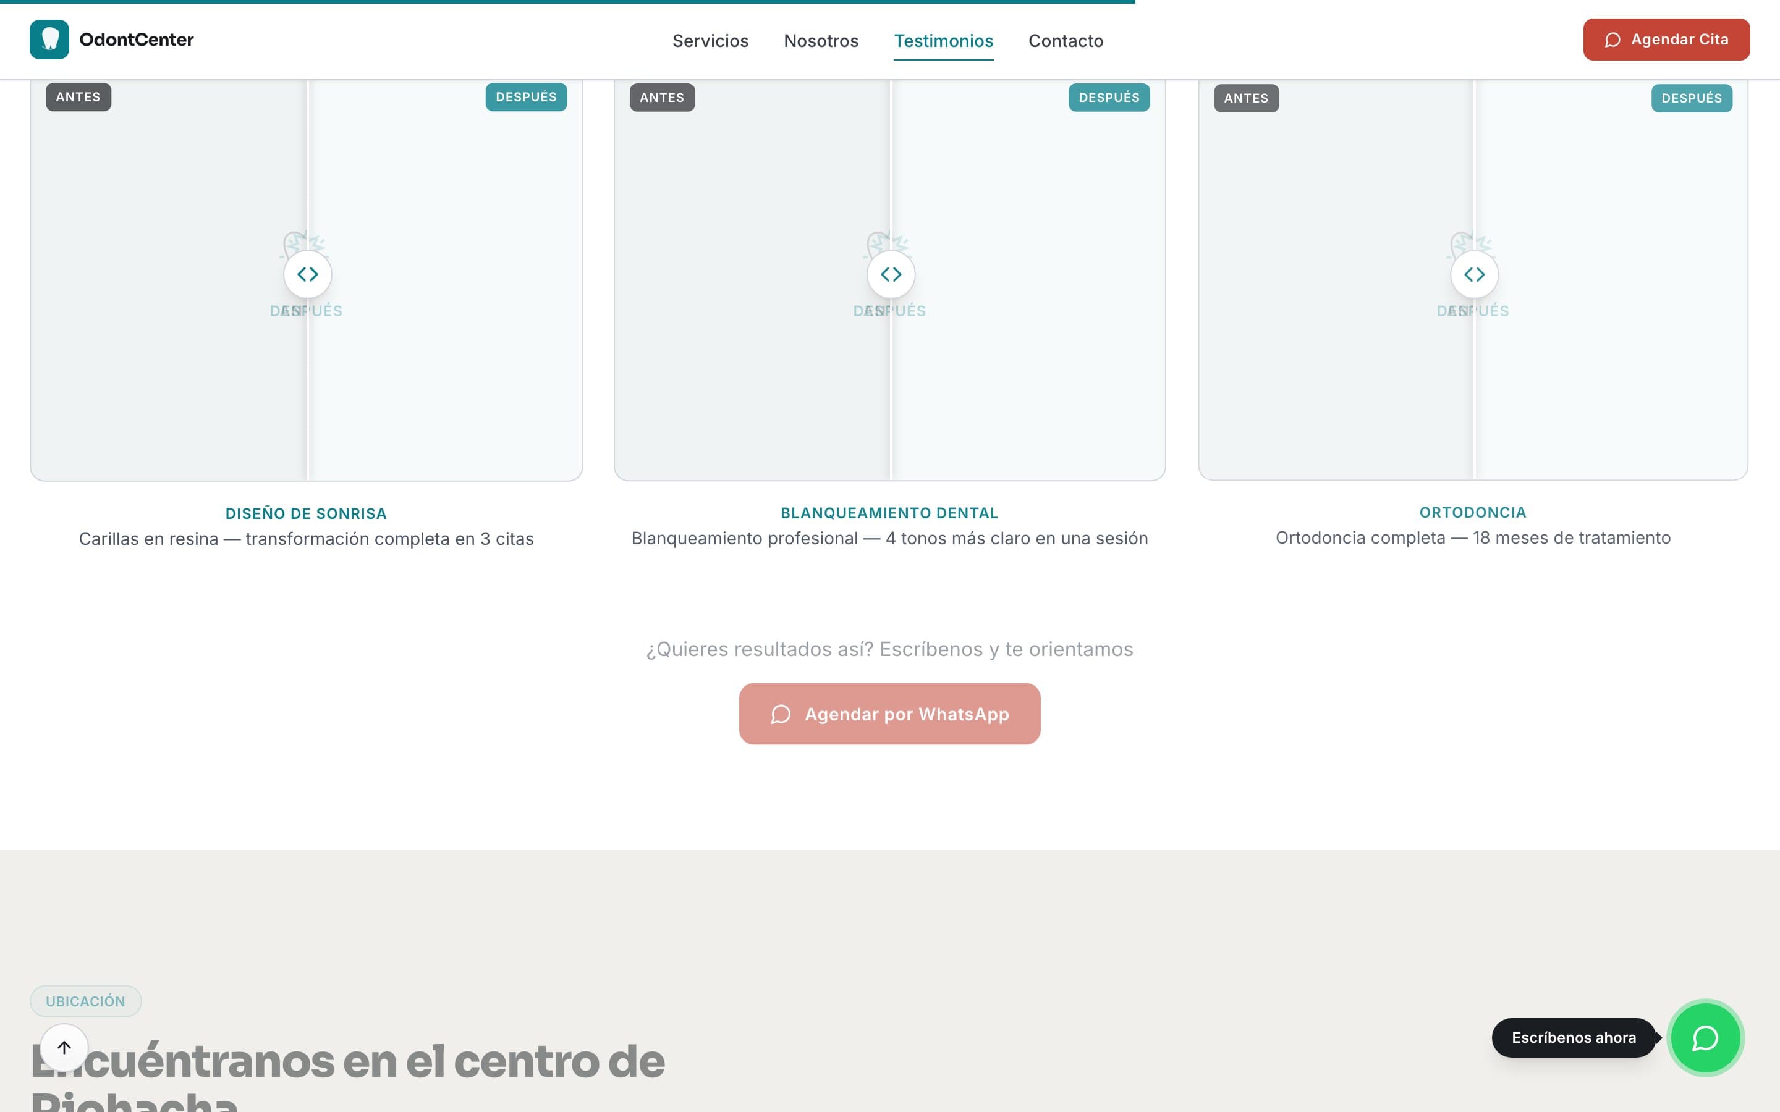Screen dimensions: 1780x1112
Task: Click the Escríbenos ahora tooltip label
Action: click(x=1574, y=1038)
